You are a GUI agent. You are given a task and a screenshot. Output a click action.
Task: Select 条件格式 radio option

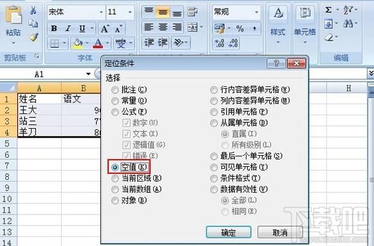point(214,178)
